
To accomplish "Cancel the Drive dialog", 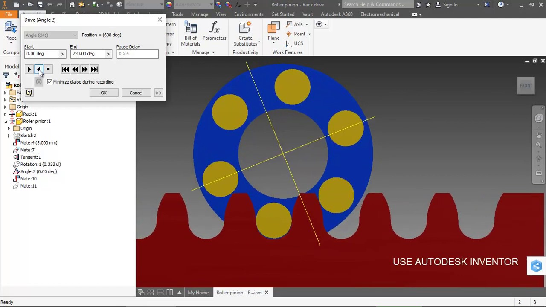I will [136, 93].
